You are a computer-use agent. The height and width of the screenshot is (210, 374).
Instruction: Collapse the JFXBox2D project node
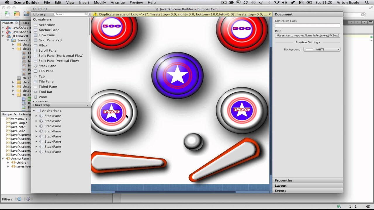(3, 36)
